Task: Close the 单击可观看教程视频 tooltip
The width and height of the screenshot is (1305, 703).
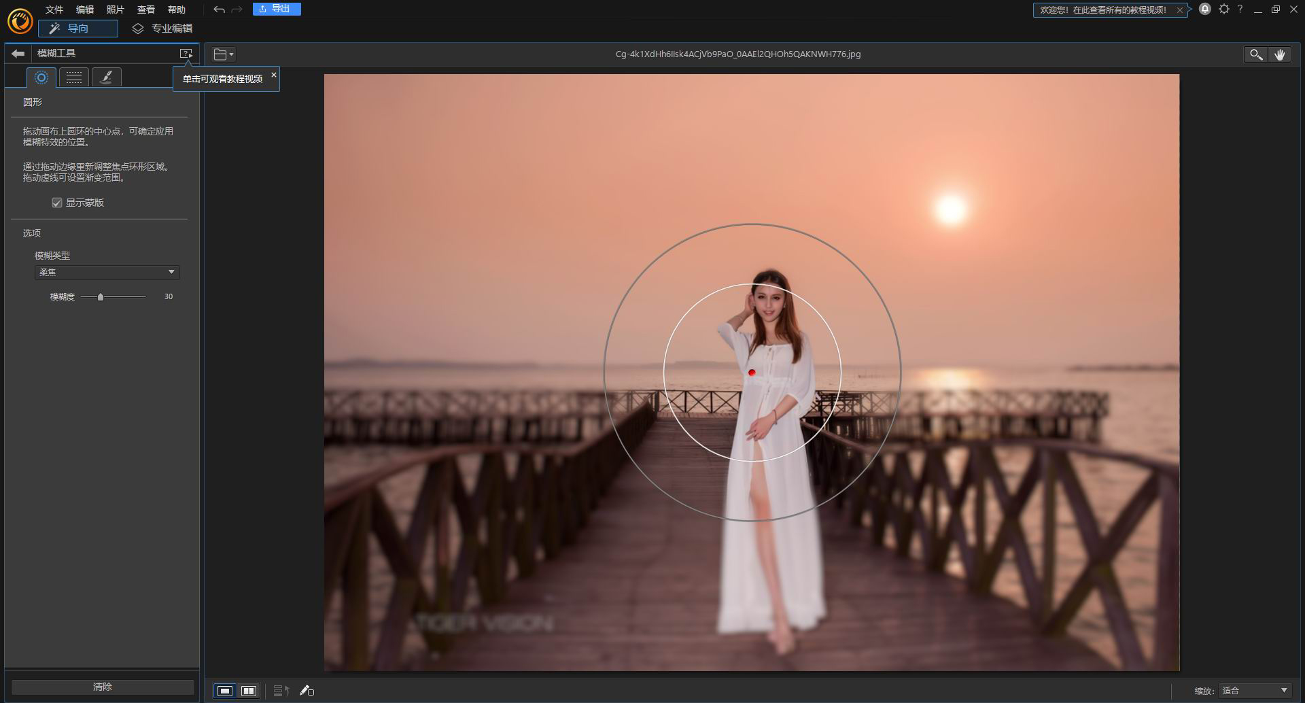Action: tap(274, 75)
